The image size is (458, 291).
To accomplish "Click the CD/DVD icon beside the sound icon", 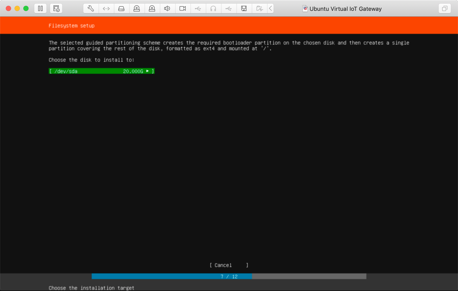I will (152, 8).
